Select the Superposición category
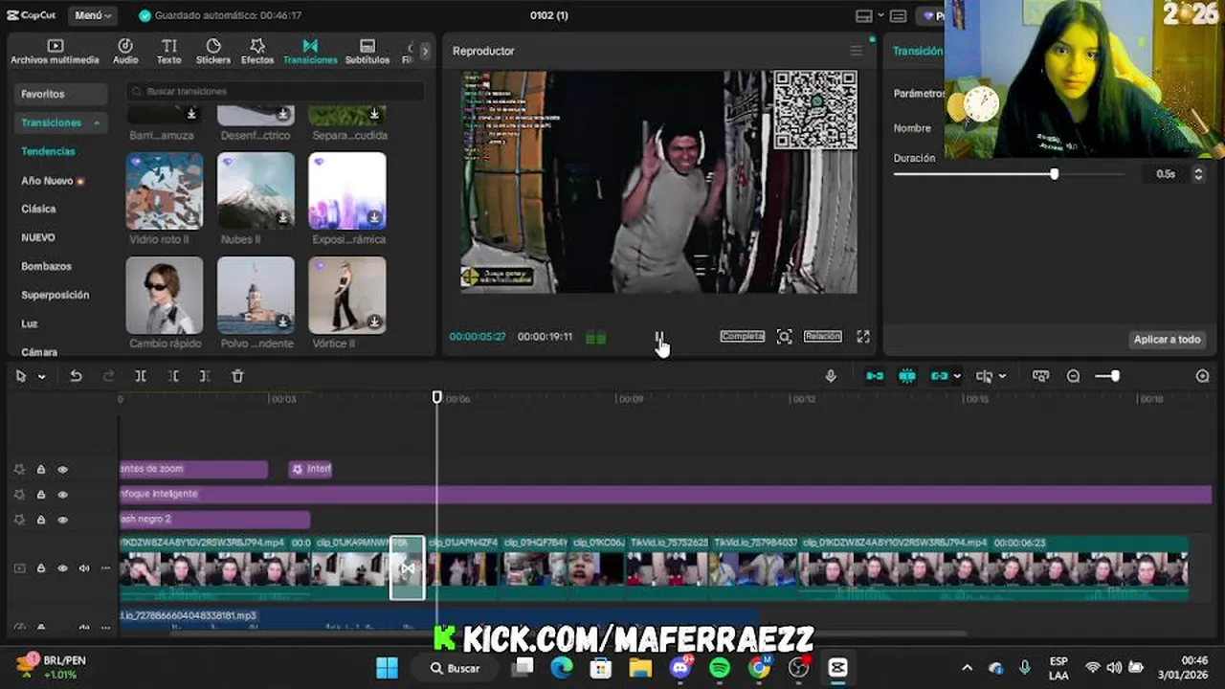1225x689 pixels. pos(55,295)
